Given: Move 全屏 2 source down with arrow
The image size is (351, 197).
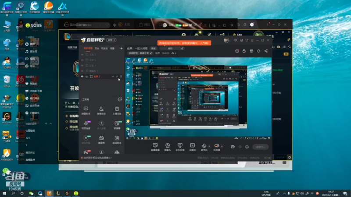Looking at the screenshot, I should 117,76.
